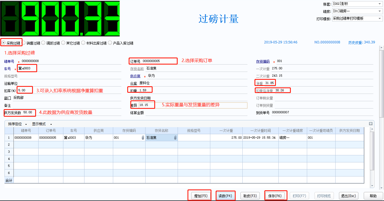
Task: Maximize the grid using the expand icon
Action: 371,124
